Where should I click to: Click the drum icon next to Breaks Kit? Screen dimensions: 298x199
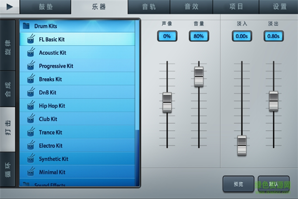point(30,79)
